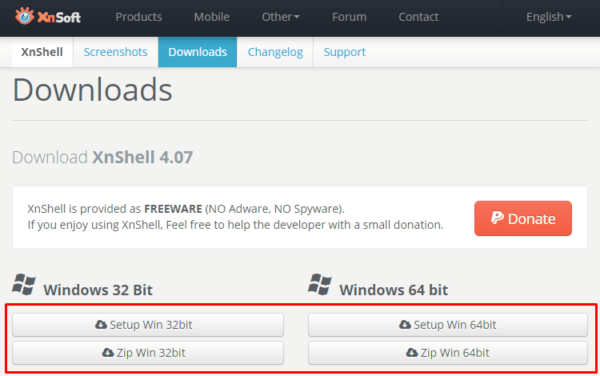Viewport: 600px width, 376px height.
Task: Open the English language dropdown
Action: [x=549, y=17]
